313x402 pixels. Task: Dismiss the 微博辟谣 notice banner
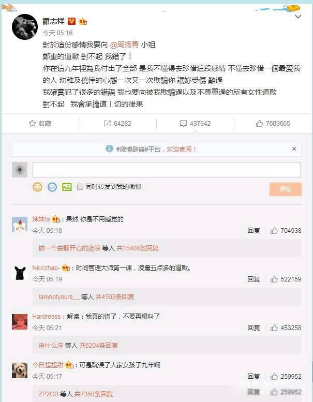[x=294, y=148]
